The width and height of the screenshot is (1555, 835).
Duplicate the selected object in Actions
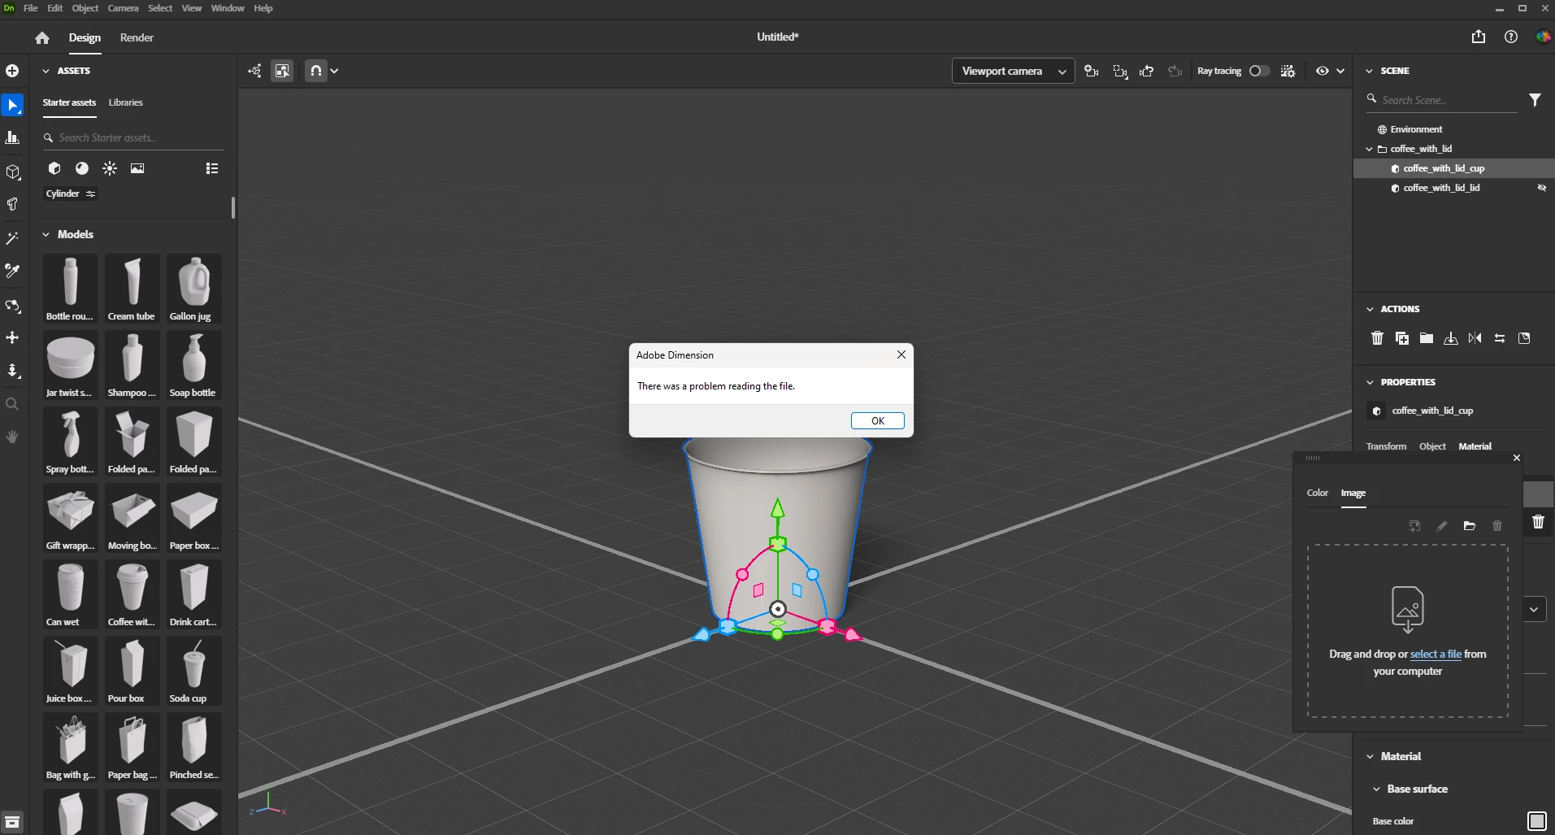coord(1402,338)
